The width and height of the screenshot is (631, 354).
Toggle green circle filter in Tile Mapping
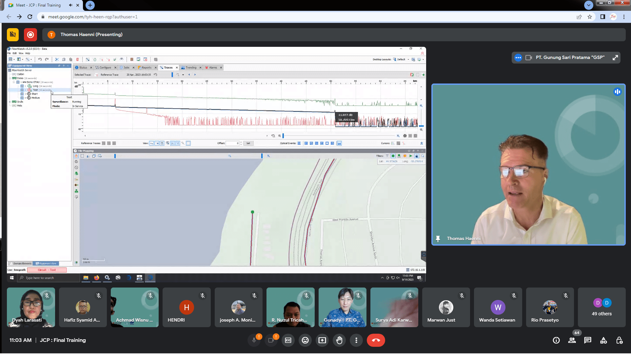(393, 156)
